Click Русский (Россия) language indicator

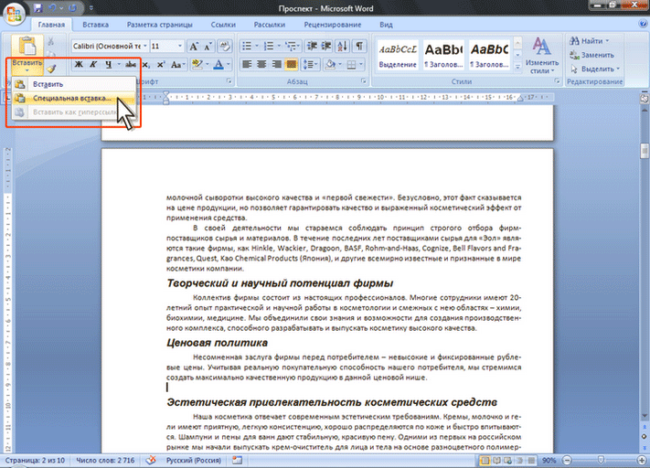tap(194, 460)
